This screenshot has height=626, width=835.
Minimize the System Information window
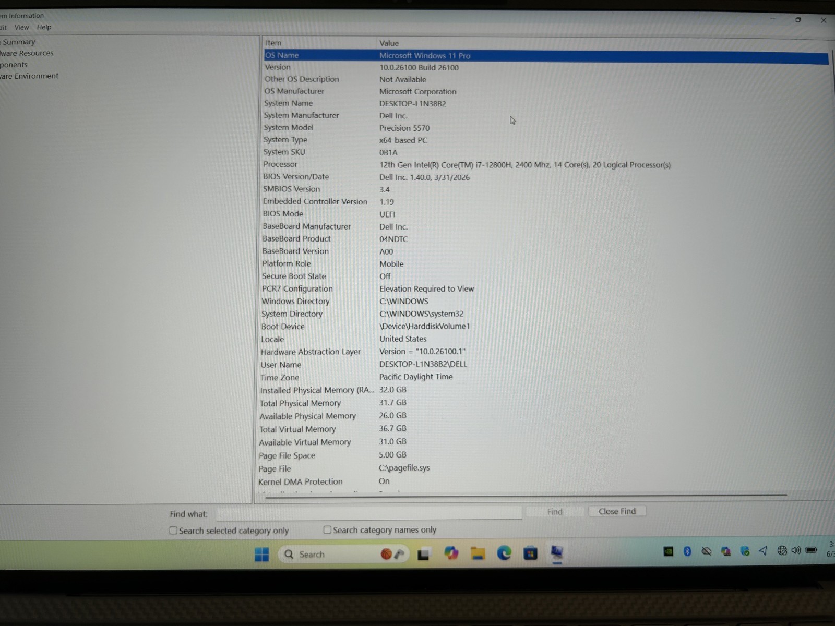tap(773, 19)
